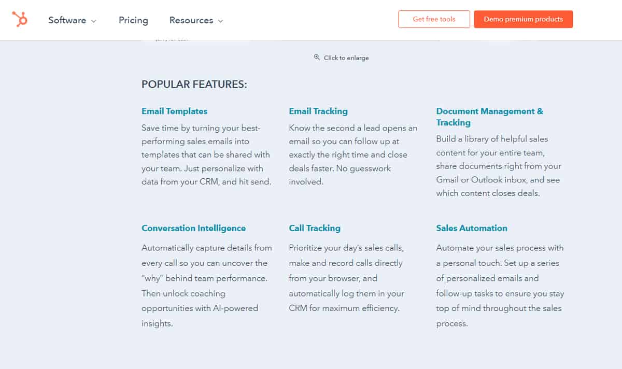Go to the Pricing page
The width and height of the screenshot is (622, 369).
click(133, 20)
